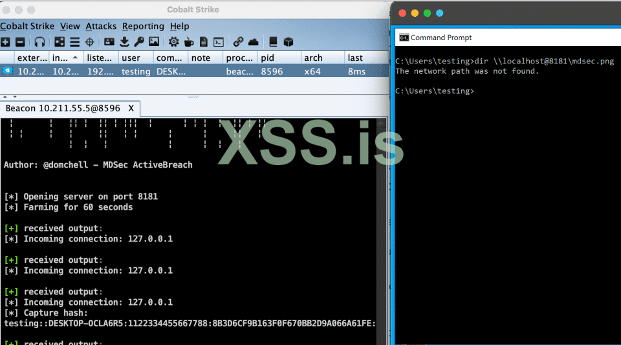Sort sessions by the process column header
The width and height of the screenshot is (621, 345).
click(240, 58)
